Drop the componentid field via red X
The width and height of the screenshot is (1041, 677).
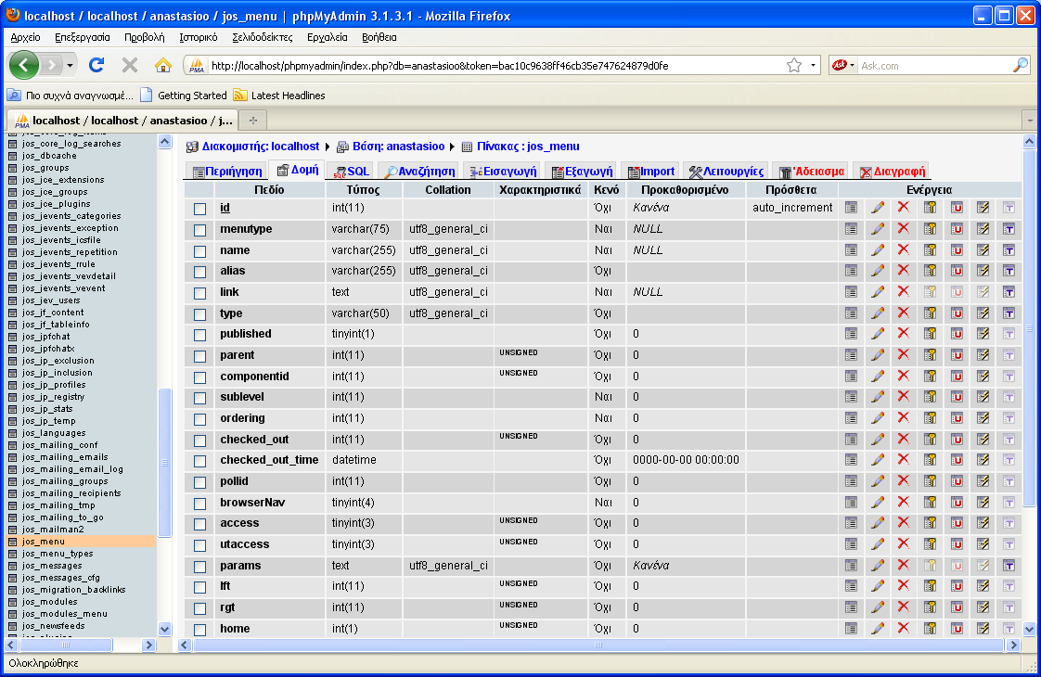coord(904,376)
